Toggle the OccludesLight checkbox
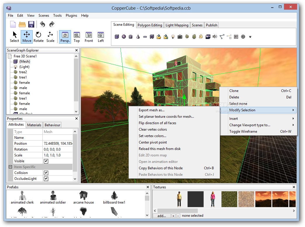Image resolution: width=305 pixels, height=227 pixels. (x=46, y=179)
